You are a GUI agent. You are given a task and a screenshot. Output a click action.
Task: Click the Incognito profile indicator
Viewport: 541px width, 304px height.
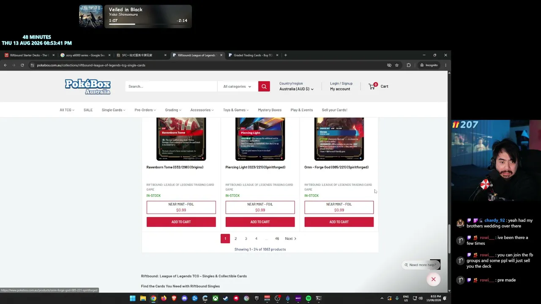[429, 65]
